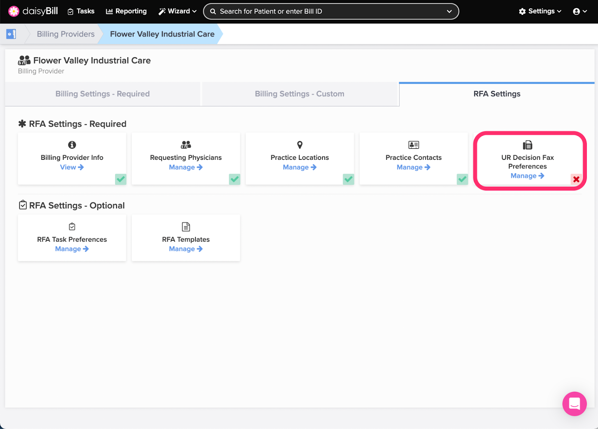Click the Settings gear icon

522,12
